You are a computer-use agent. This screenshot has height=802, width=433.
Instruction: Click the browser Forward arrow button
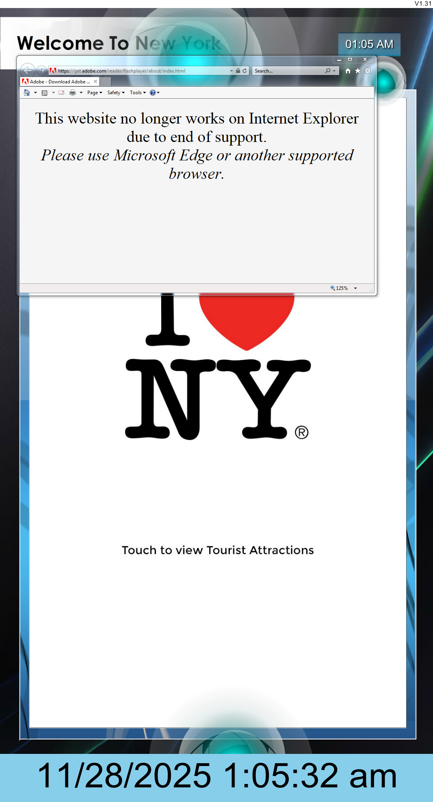41,71
